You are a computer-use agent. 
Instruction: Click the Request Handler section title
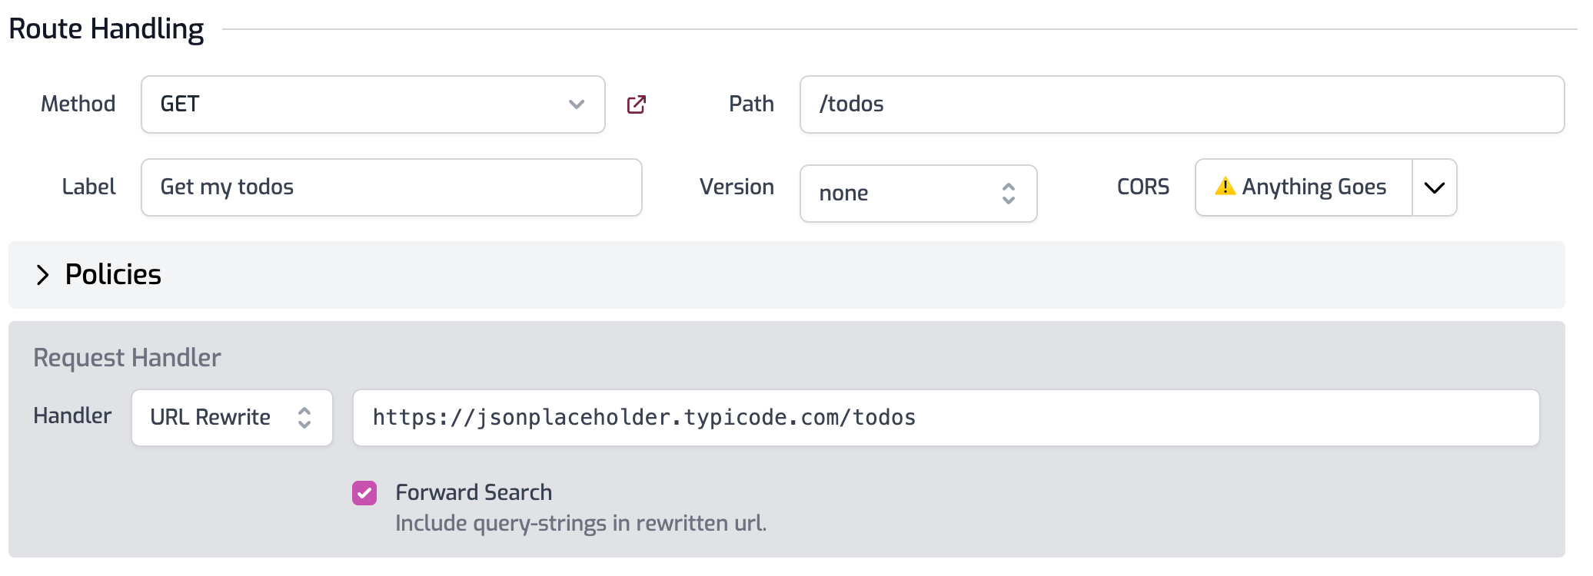(x=127, y=358)
